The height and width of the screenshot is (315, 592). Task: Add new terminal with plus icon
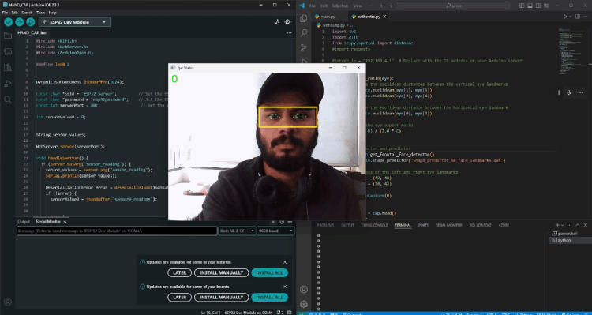(x=557, y=225)
